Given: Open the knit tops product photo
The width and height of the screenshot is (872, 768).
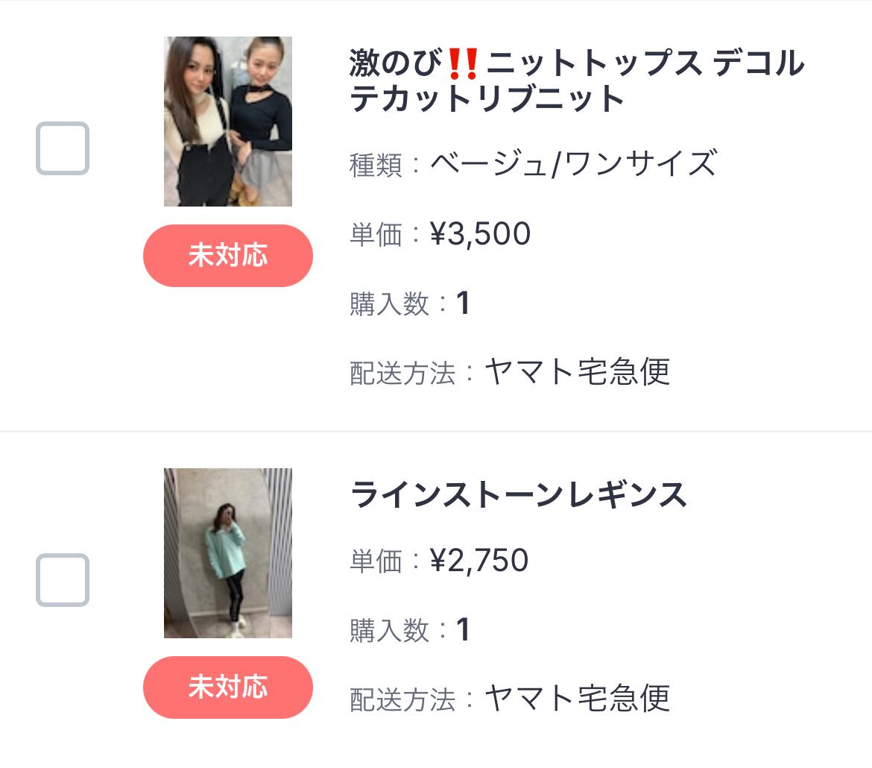Looking at the screenshot, I should click(228, 122).
